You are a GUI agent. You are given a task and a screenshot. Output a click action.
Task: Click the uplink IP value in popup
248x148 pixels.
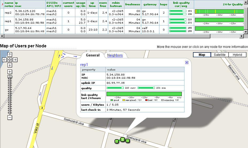(116, 83)
